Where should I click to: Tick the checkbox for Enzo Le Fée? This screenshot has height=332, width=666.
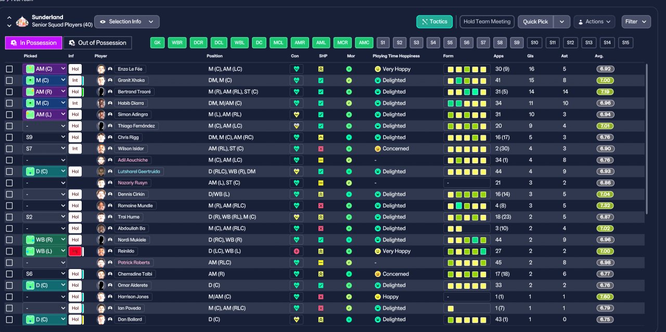[x=9, y=69]
